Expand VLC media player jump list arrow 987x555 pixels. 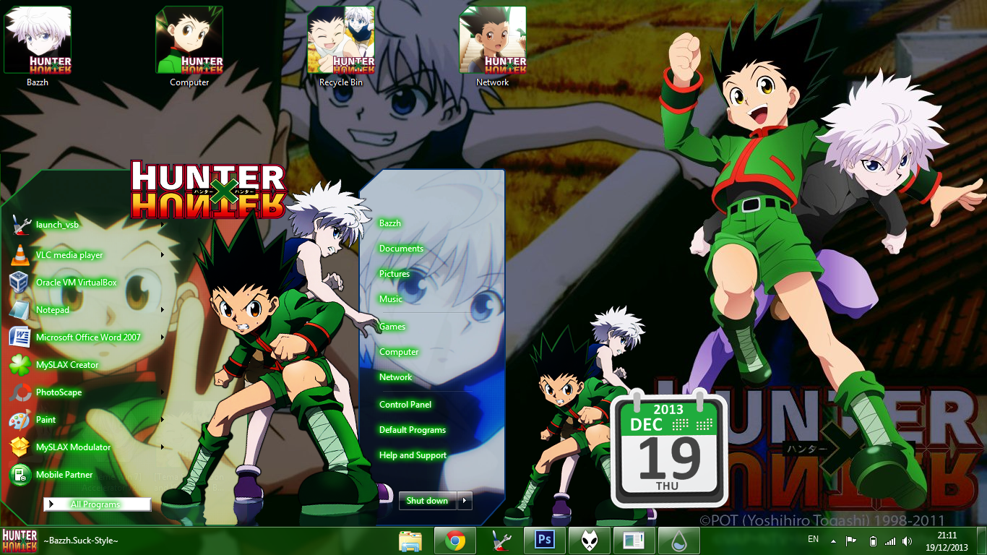tap(163, 255)
